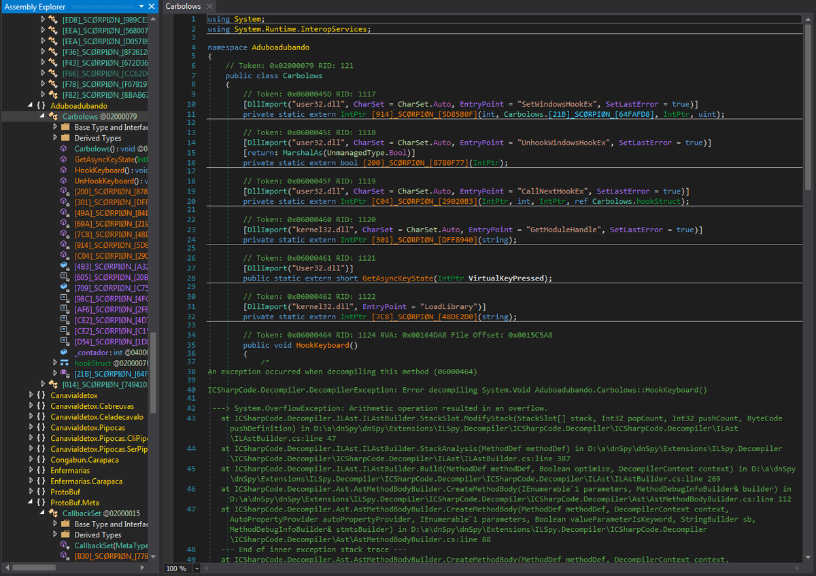Click System.Runtime.InteropServices using directive
816x576 pixels.
301,29
